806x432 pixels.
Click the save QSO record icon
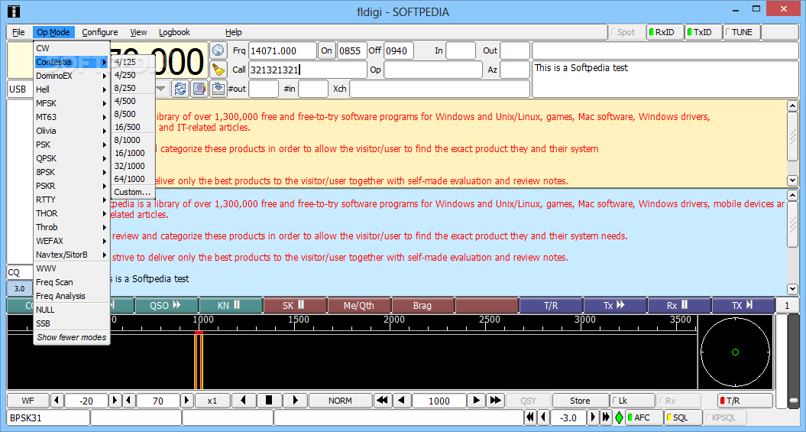click(218, 89)
